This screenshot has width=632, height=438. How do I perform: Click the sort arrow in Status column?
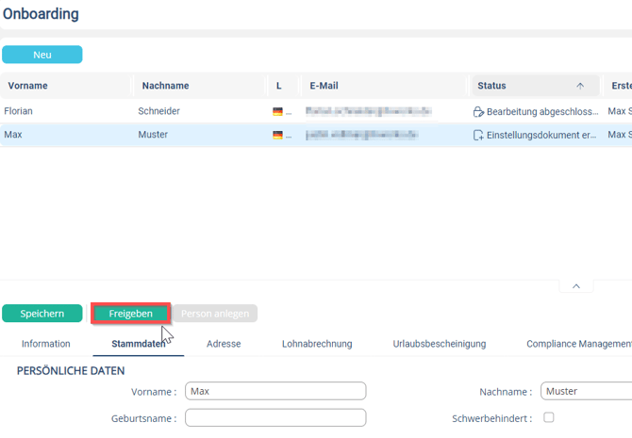[x=580, y=86]
